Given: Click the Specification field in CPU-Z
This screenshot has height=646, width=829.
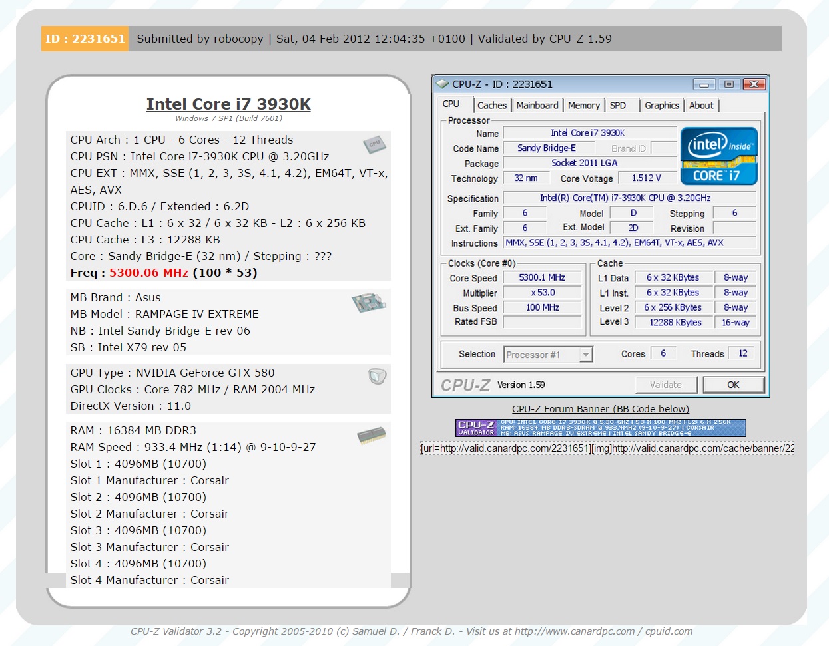Looking at the screenshot, I should [629, 198].
